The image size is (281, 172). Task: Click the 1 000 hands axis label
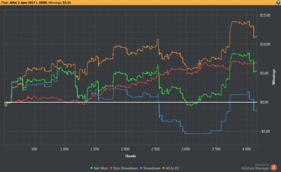coord(64,149)
